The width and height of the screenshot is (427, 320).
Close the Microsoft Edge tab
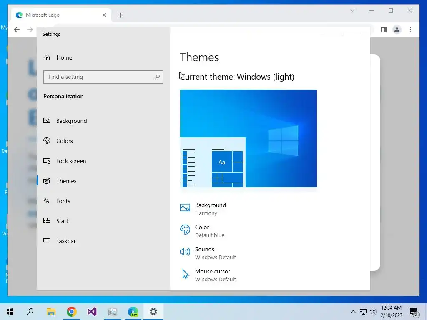pos(104,15)
